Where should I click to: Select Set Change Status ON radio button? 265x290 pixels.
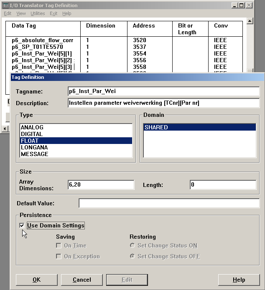(x=132, y=246)
